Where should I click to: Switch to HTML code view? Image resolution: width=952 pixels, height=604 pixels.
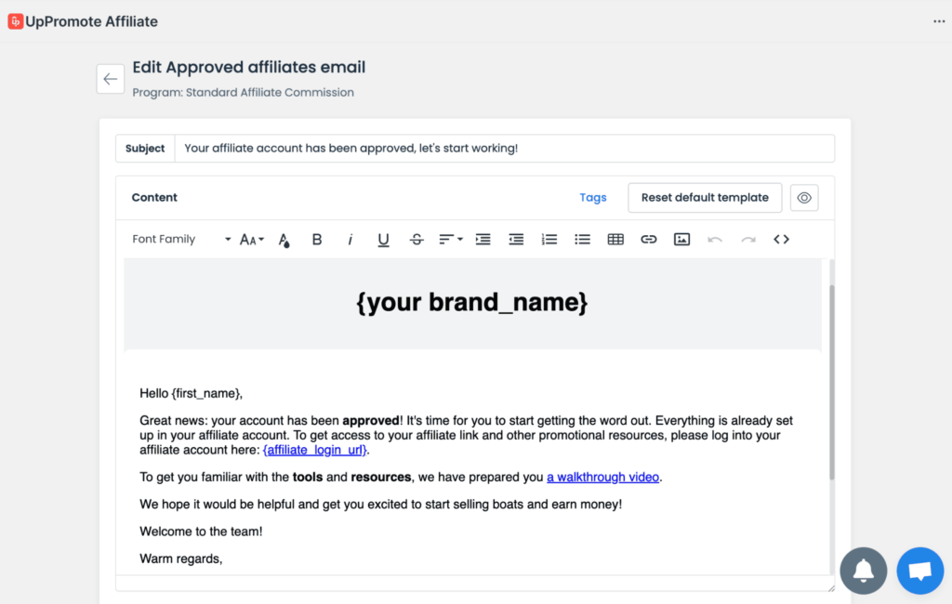(x=781, y=239)
